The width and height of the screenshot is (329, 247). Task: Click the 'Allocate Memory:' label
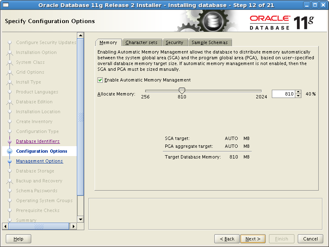(x=116, y=94)
